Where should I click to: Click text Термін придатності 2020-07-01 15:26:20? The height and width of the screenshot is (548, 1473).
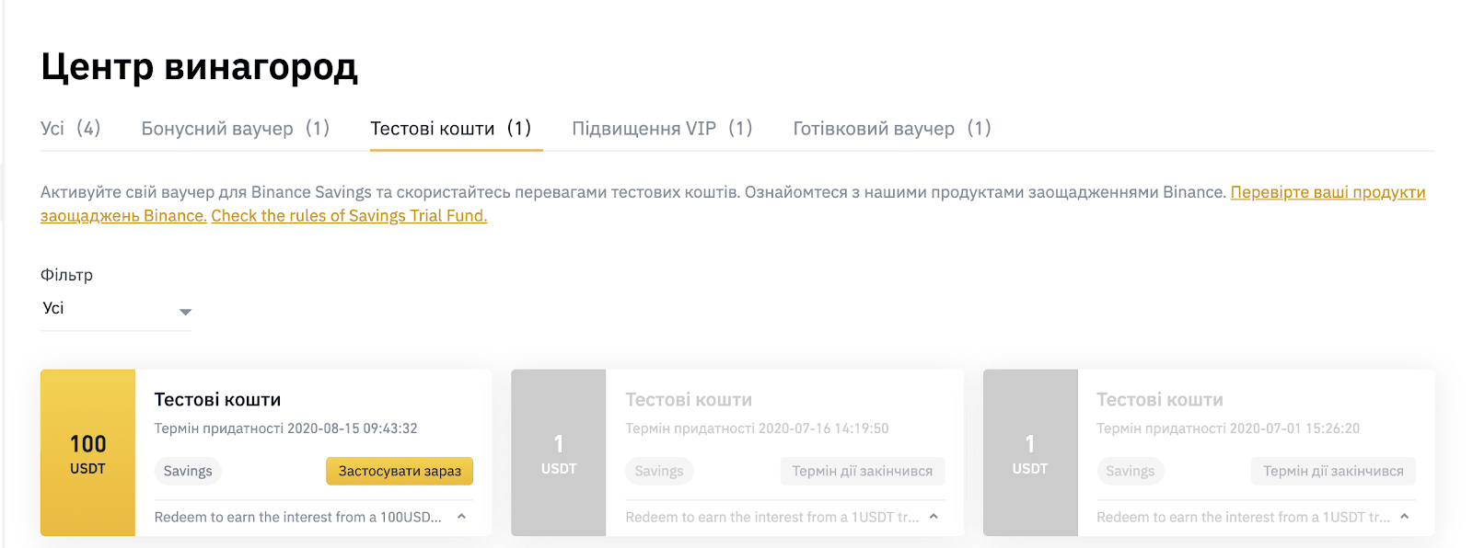[1228, 428]
